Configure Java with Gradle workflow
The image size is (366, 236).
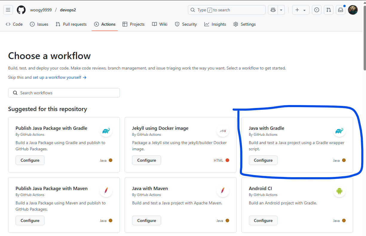pyautogui.click(x=263, y=160)
